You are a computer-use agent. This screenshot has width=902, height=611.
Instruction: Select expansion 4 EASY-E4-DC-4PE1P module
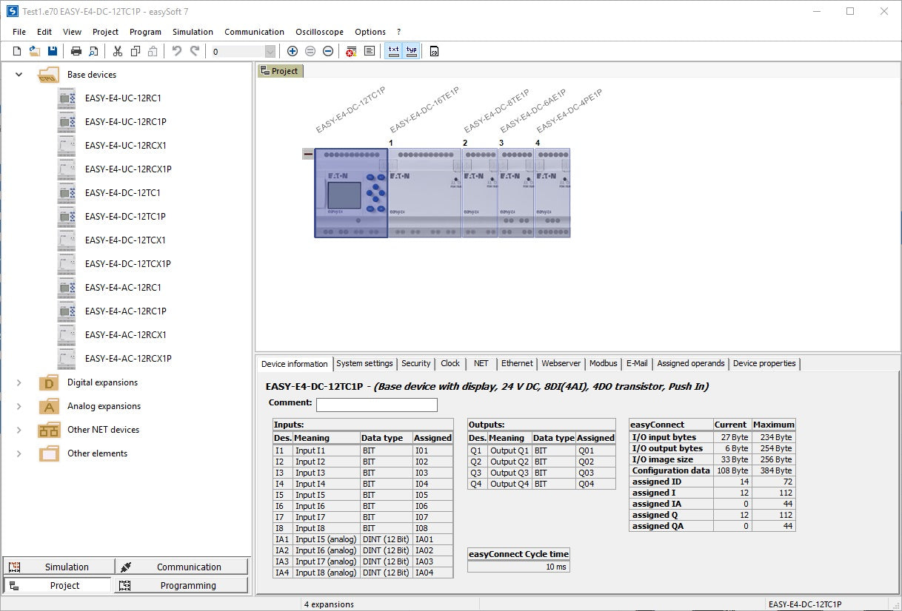point(552,193)
